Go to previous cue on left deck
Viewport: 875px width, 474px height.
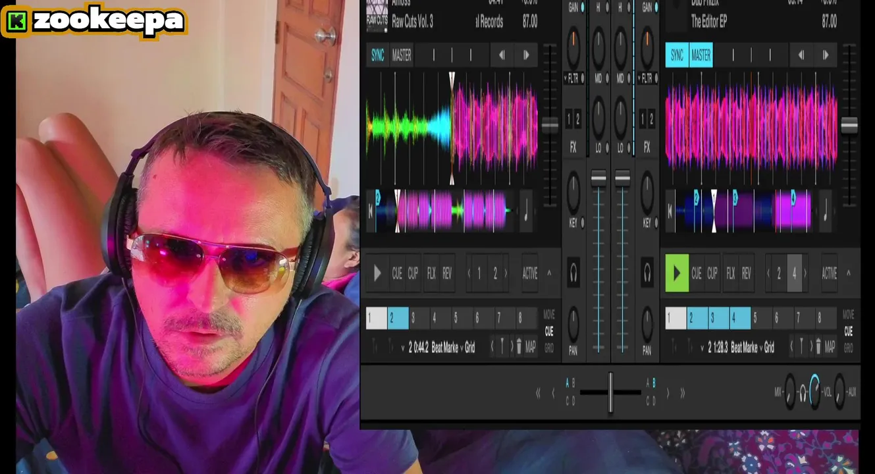coord(492,346)
